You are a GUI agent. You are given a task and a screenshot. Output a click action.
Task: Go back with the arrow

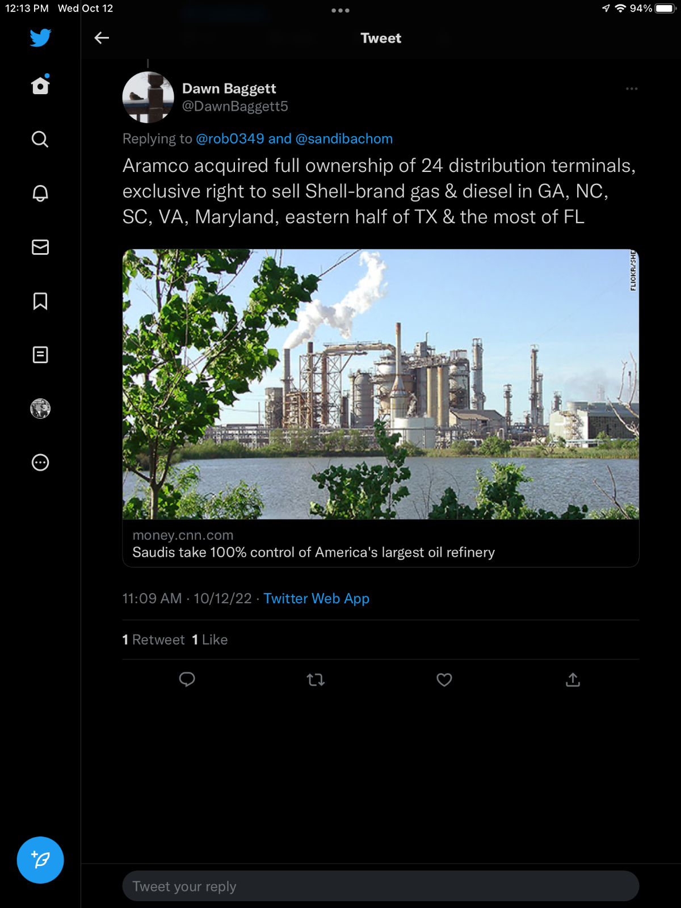[x=102, y=38]
